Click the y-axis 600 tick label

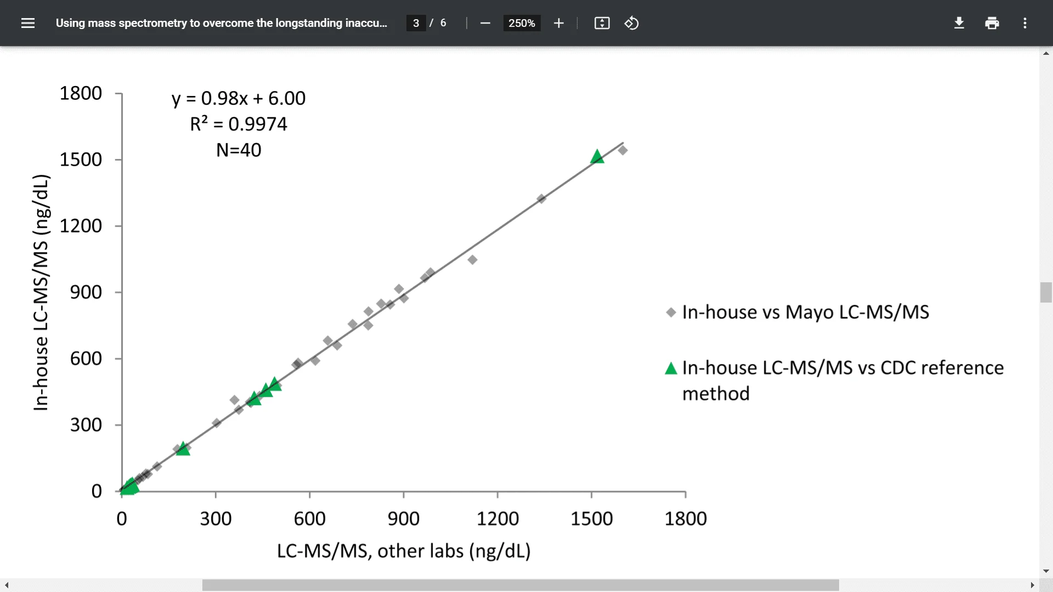86,358
